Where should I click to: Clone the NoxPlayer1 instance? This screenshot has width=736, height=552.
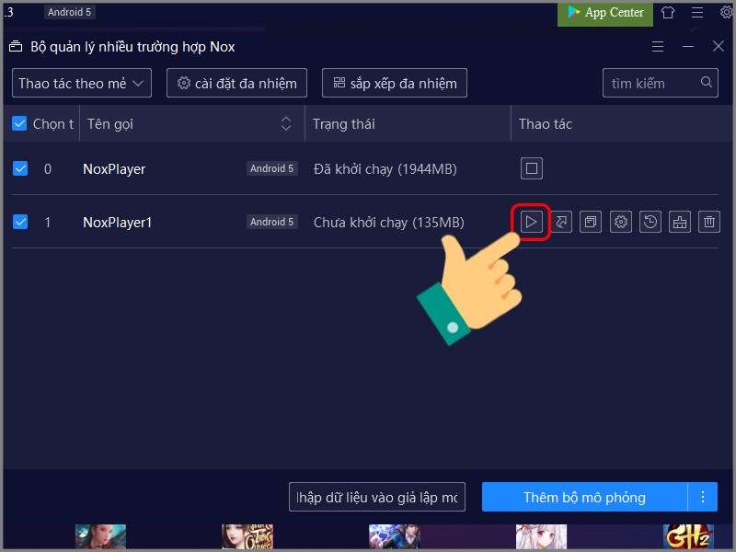[590, 222]
